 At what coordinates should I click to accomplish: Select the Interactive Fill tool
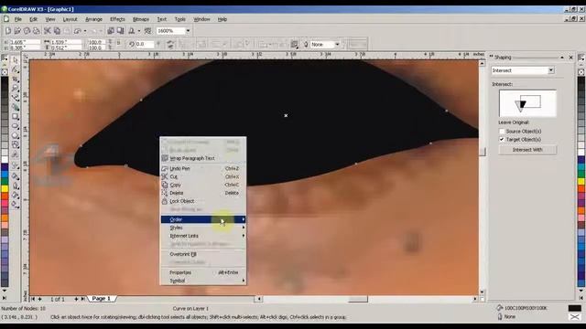click(16, 204)
